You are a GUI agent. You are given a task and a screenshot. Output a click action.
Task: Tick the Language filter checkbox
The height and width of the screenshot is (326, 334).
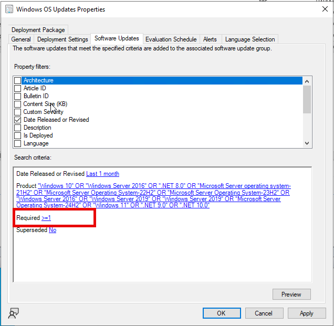(18, 143)
